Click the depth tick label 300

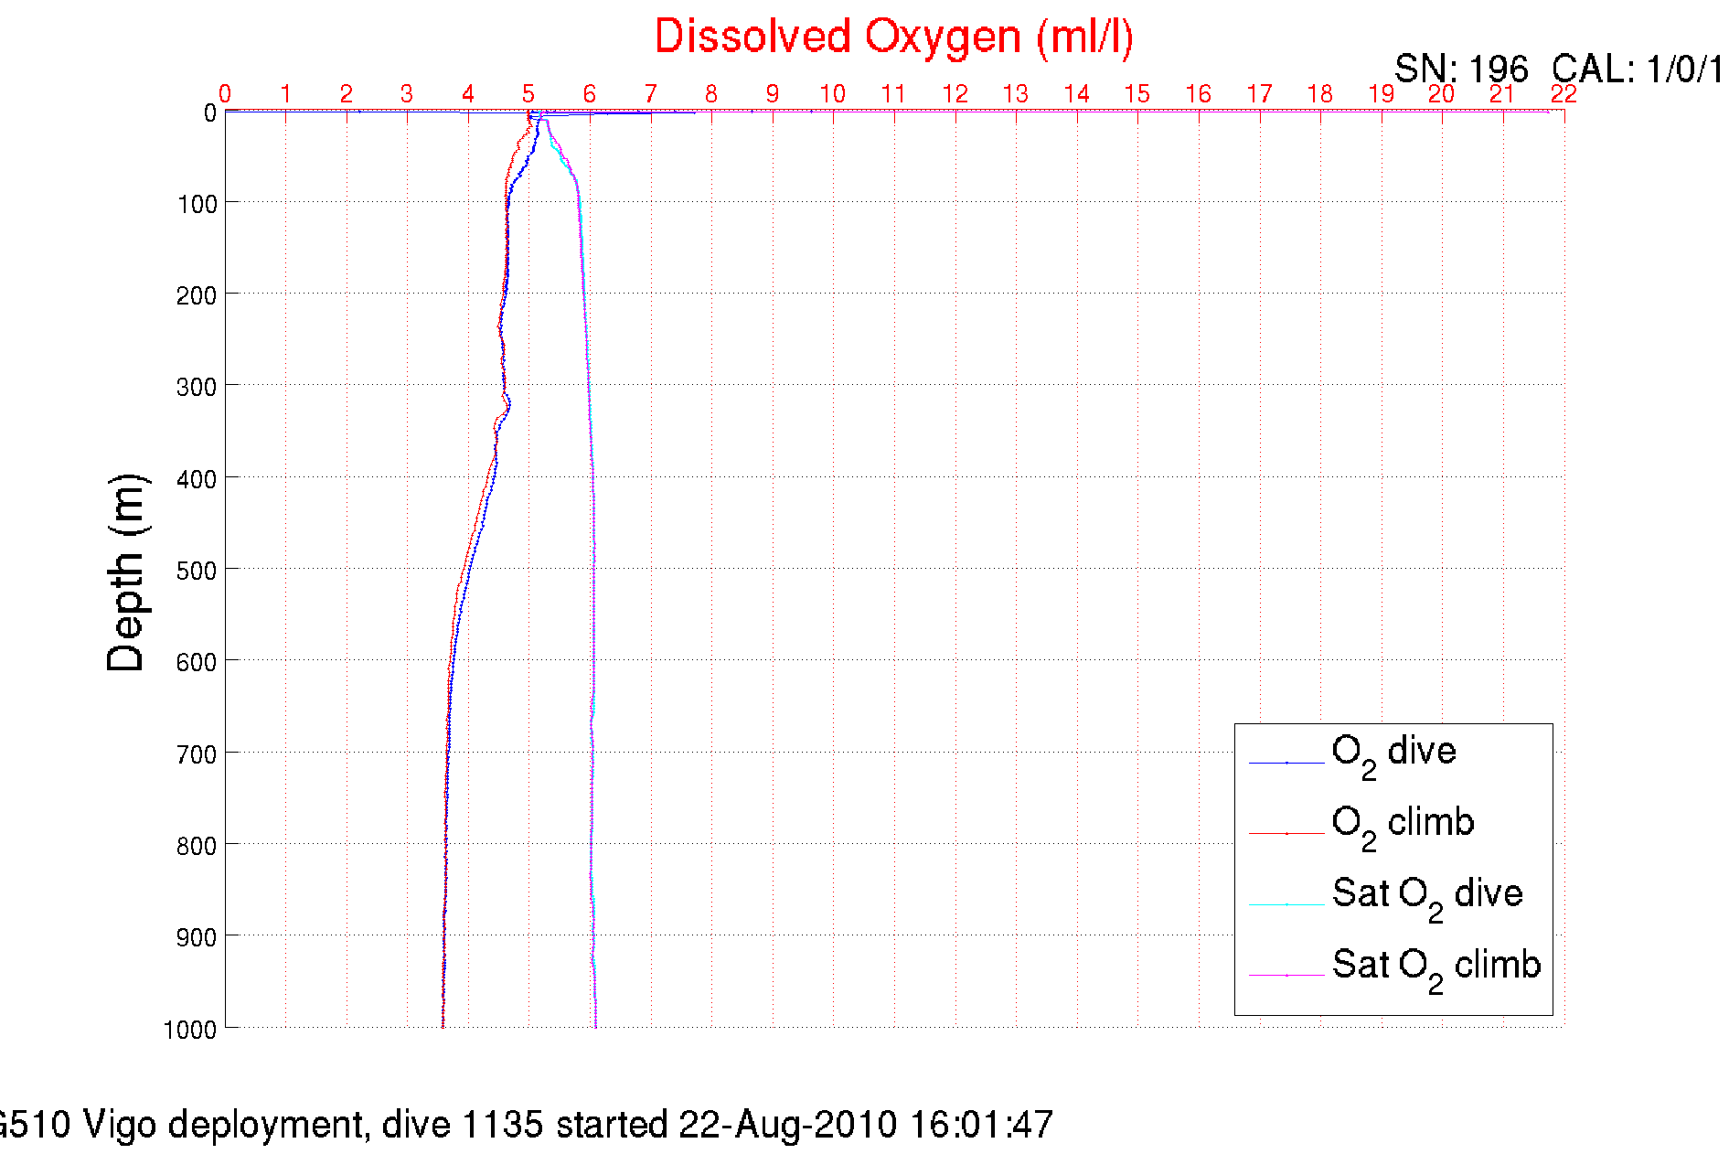pos(197,388)
